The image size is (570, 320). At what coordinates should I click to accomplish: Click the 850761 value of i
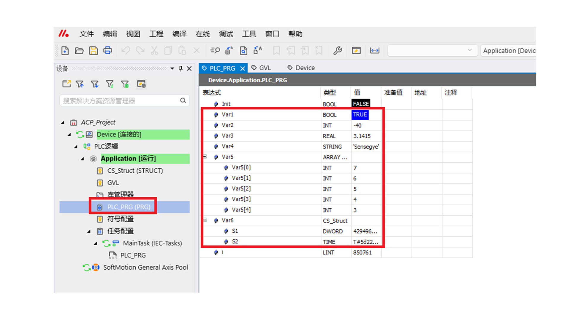[x=362, y=252]
